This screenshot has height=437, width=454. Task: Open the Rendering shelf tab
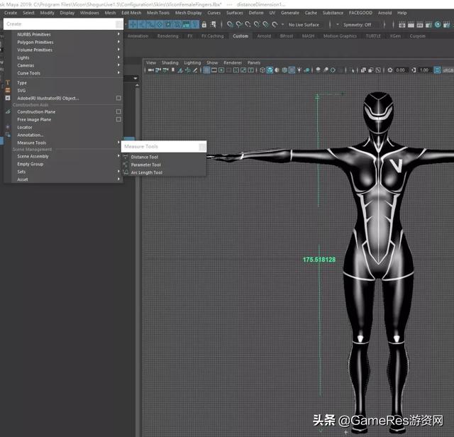(168, 36)
